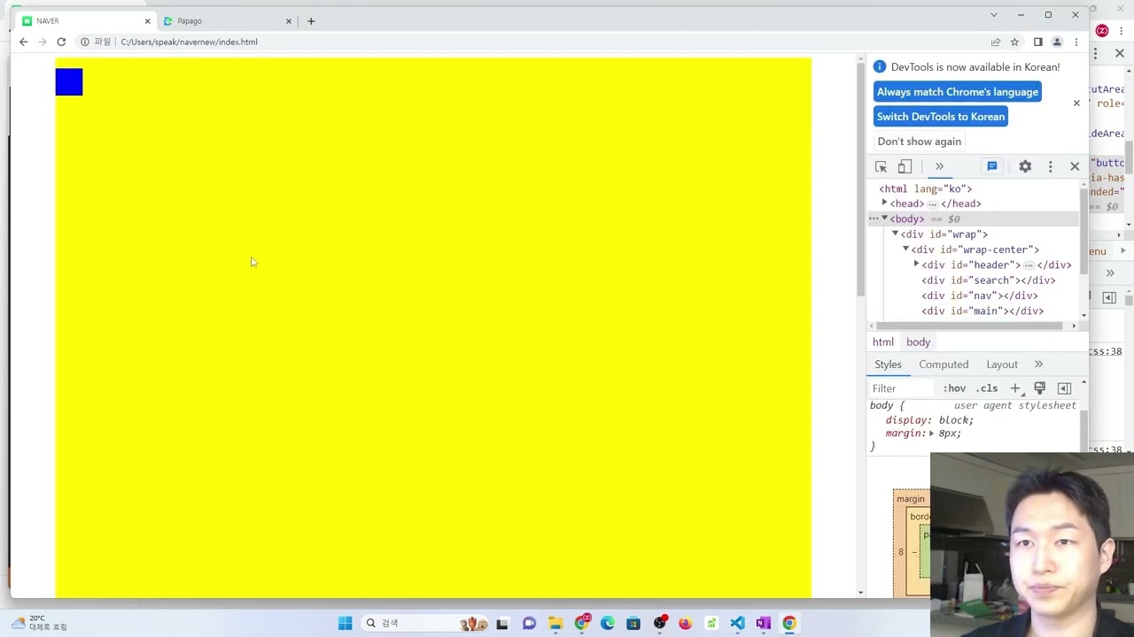This screenshot has width=1134, height=637.
Task: Open DevTools settings gear
Action: [1025, 166]
